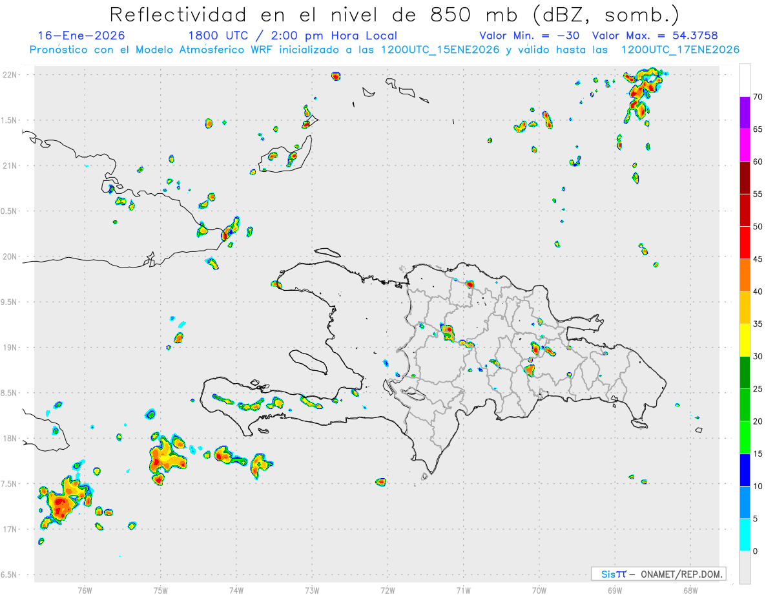Click the title 'Reflectividad en el nivel de 850 mb'
The height and width of the screenshot is (599, 775).
315,14
